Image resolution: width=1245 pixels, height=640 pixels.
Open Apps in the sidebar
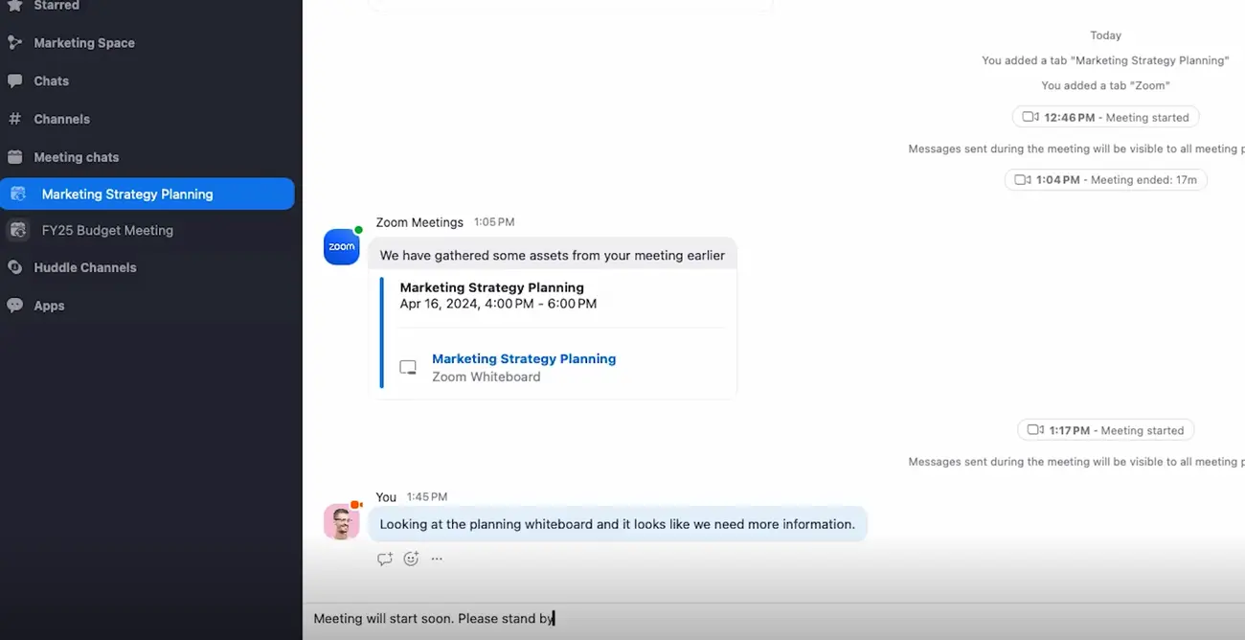(49, 306)
